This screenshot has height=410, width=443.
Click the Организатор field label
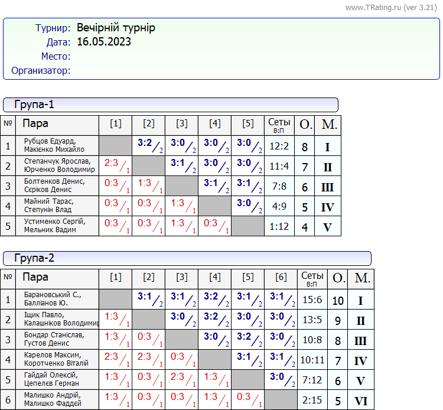coord(41,71)
